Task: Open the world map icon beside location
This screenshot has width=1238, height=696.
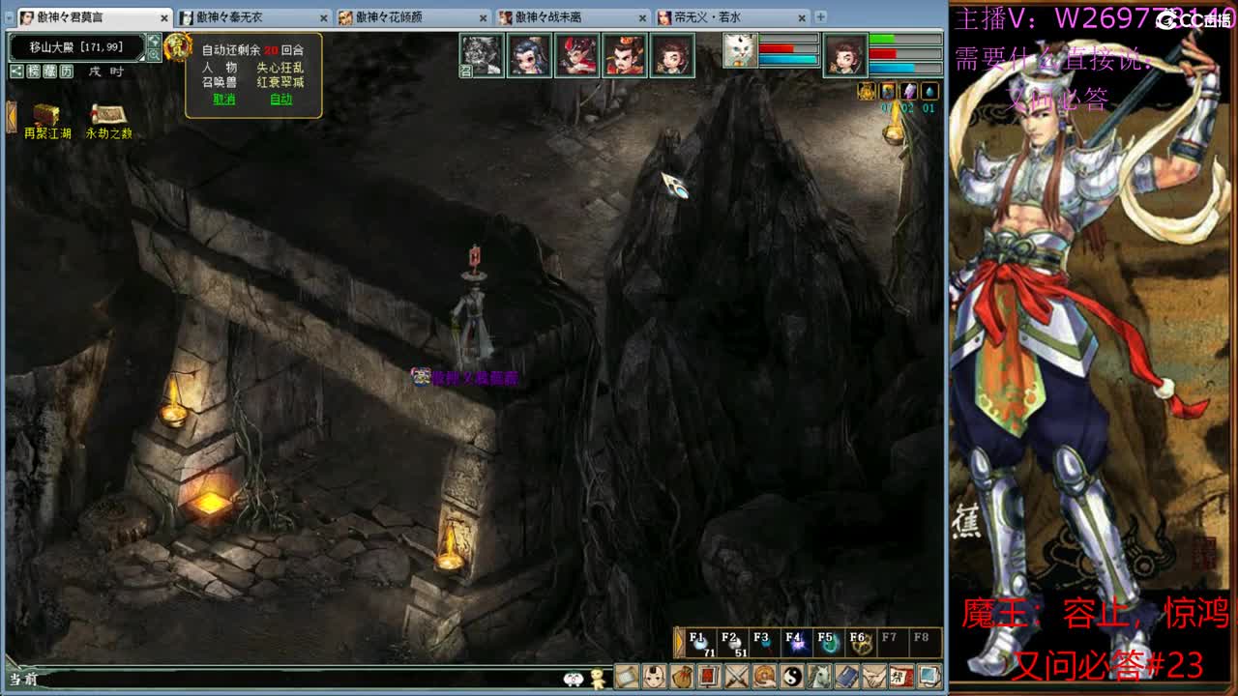Action: [154, 41]
